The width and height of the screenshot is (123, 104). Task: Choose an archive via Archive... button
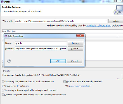pyautogui.click(x=75, y=49)
